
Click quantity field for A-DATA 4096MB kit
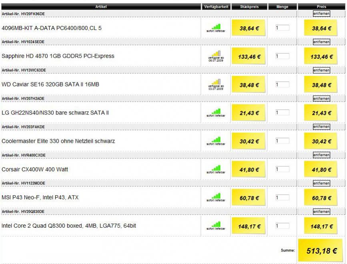click(282, 28)
